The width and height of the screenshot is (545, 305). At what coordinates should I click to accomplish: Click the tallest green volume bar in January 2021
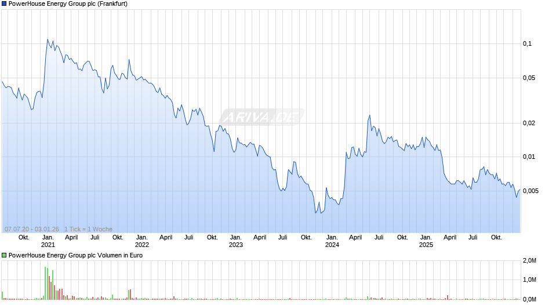45,283
